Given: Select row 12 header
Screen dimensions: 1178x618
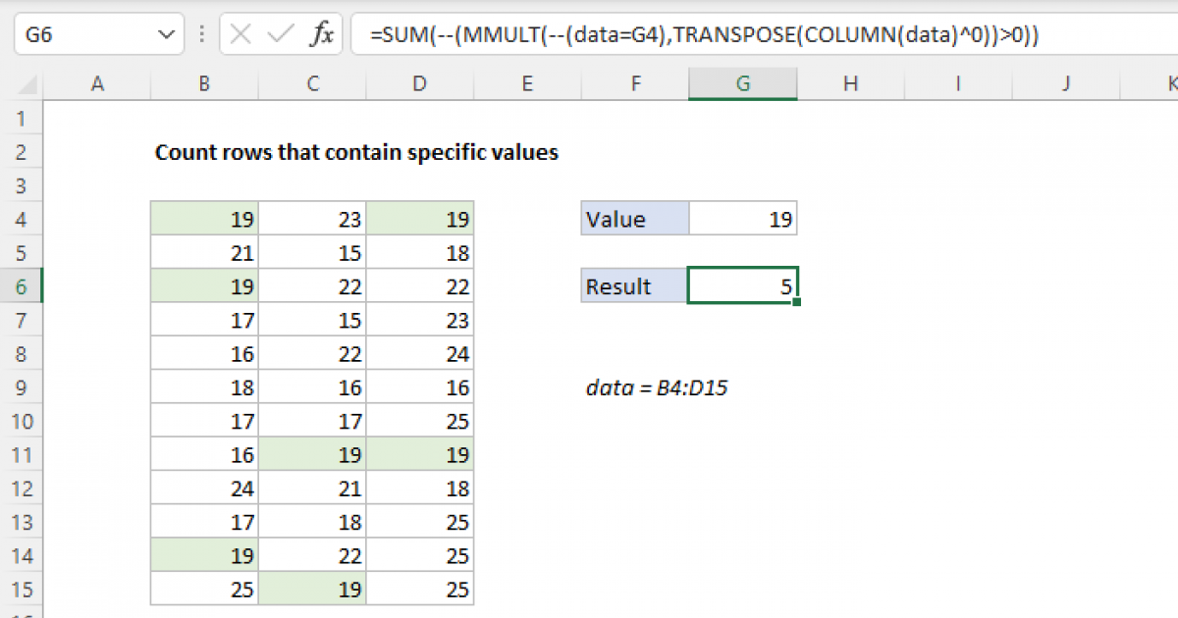Looking at the screenshot, I should tap(22, 489).
